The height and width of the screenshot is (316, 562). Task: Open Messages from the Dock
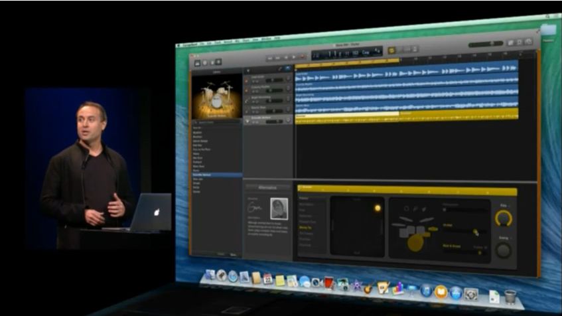(x=305, y=281)
